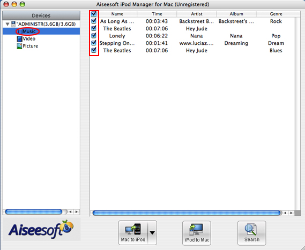Toggle the select-all checkbox in header

point(94,14)
